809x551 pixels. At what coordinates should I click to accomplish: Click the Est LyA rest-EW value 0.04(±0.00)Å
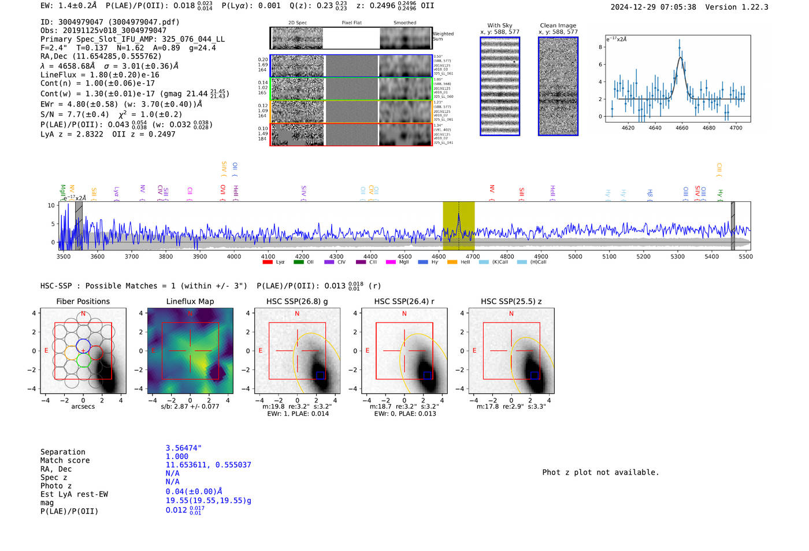click(x=194, y=492)
